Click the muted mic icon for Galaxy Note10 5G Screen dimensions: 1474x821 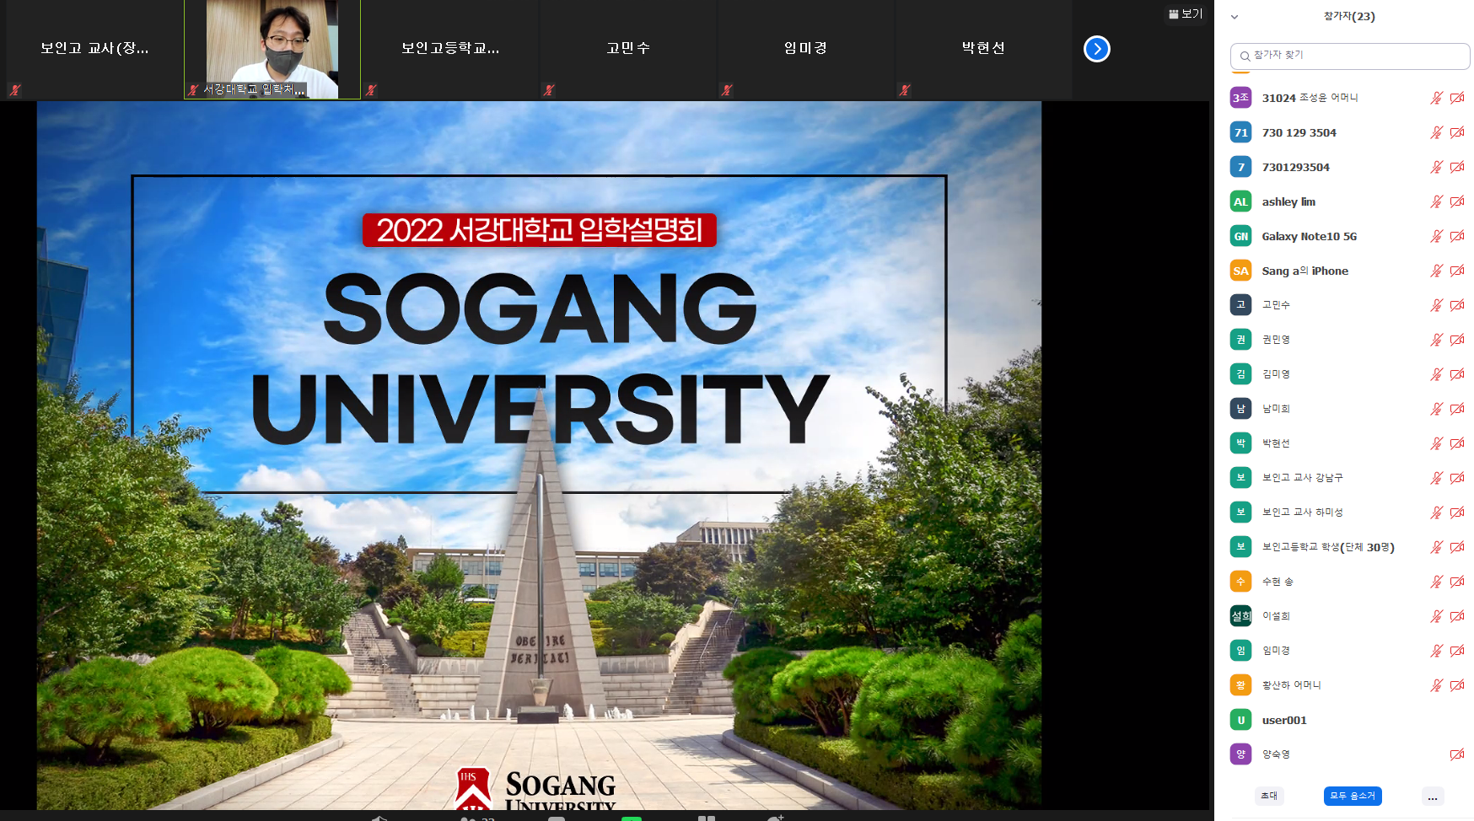point(1436,236)
